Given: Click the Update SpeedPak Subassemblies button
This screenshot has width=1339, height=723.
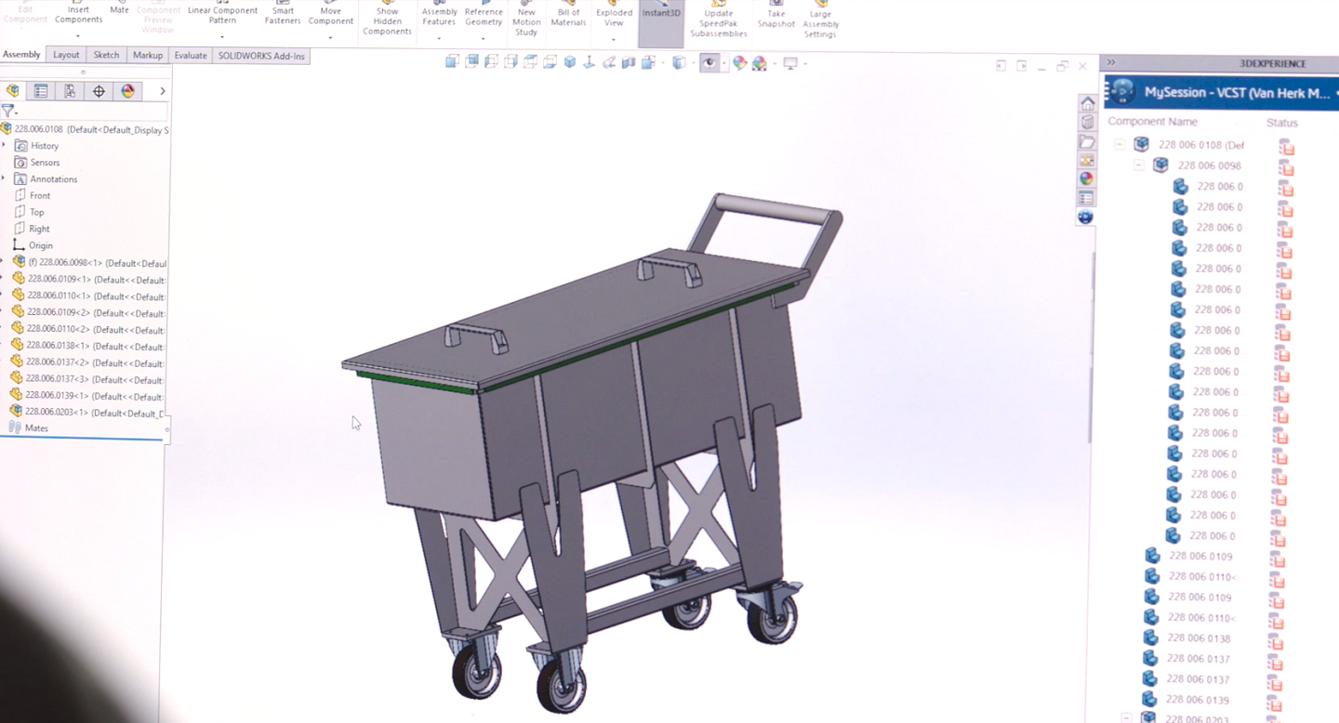Looking at the screenshot, I should click(x=718, y=20).
